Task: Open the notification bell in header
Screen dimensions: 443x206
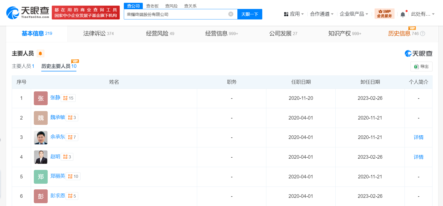Action: 403,14
